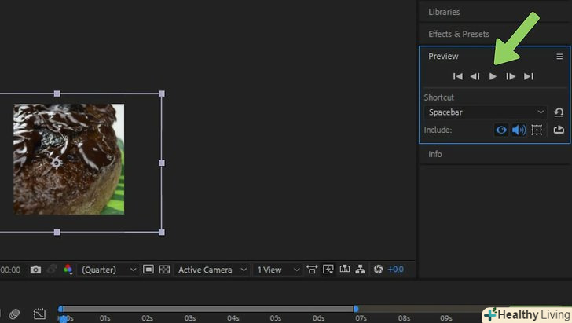
Task: Step back one frame in Preview
Action: 475,76
